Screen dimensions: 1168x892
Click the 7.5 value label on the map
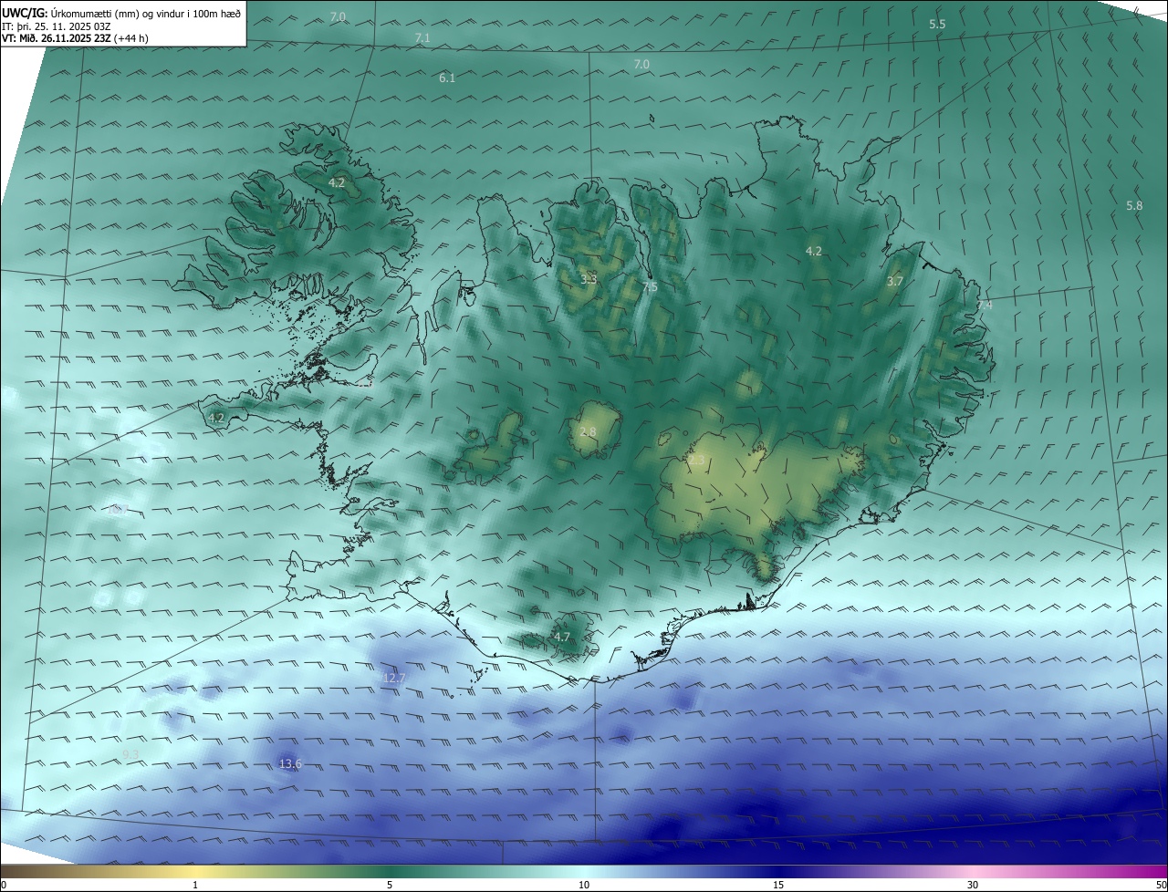[650, 287]
